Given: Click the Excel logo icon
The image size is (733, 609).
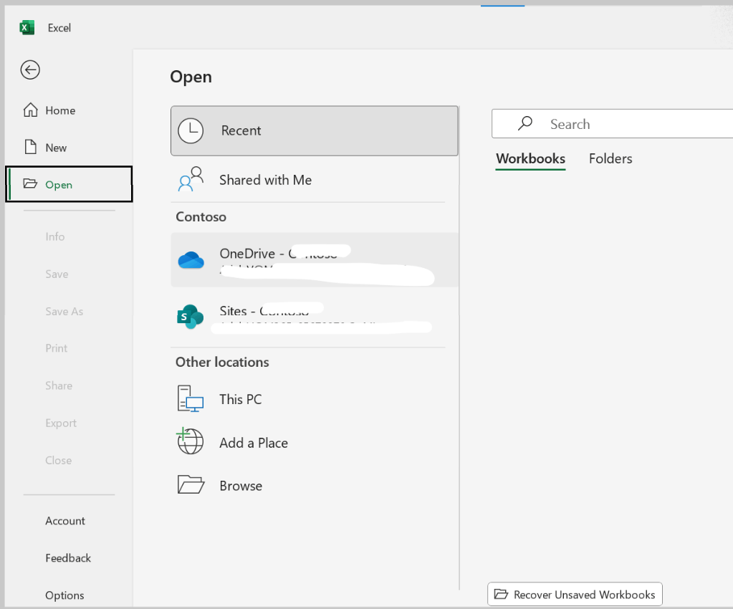Looking at the screenshot, I should click(x=27, y=27).
